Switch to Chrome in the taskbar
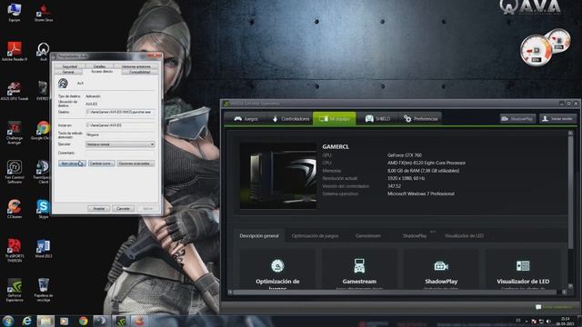The image size is (582, 327). pos(83,321)
